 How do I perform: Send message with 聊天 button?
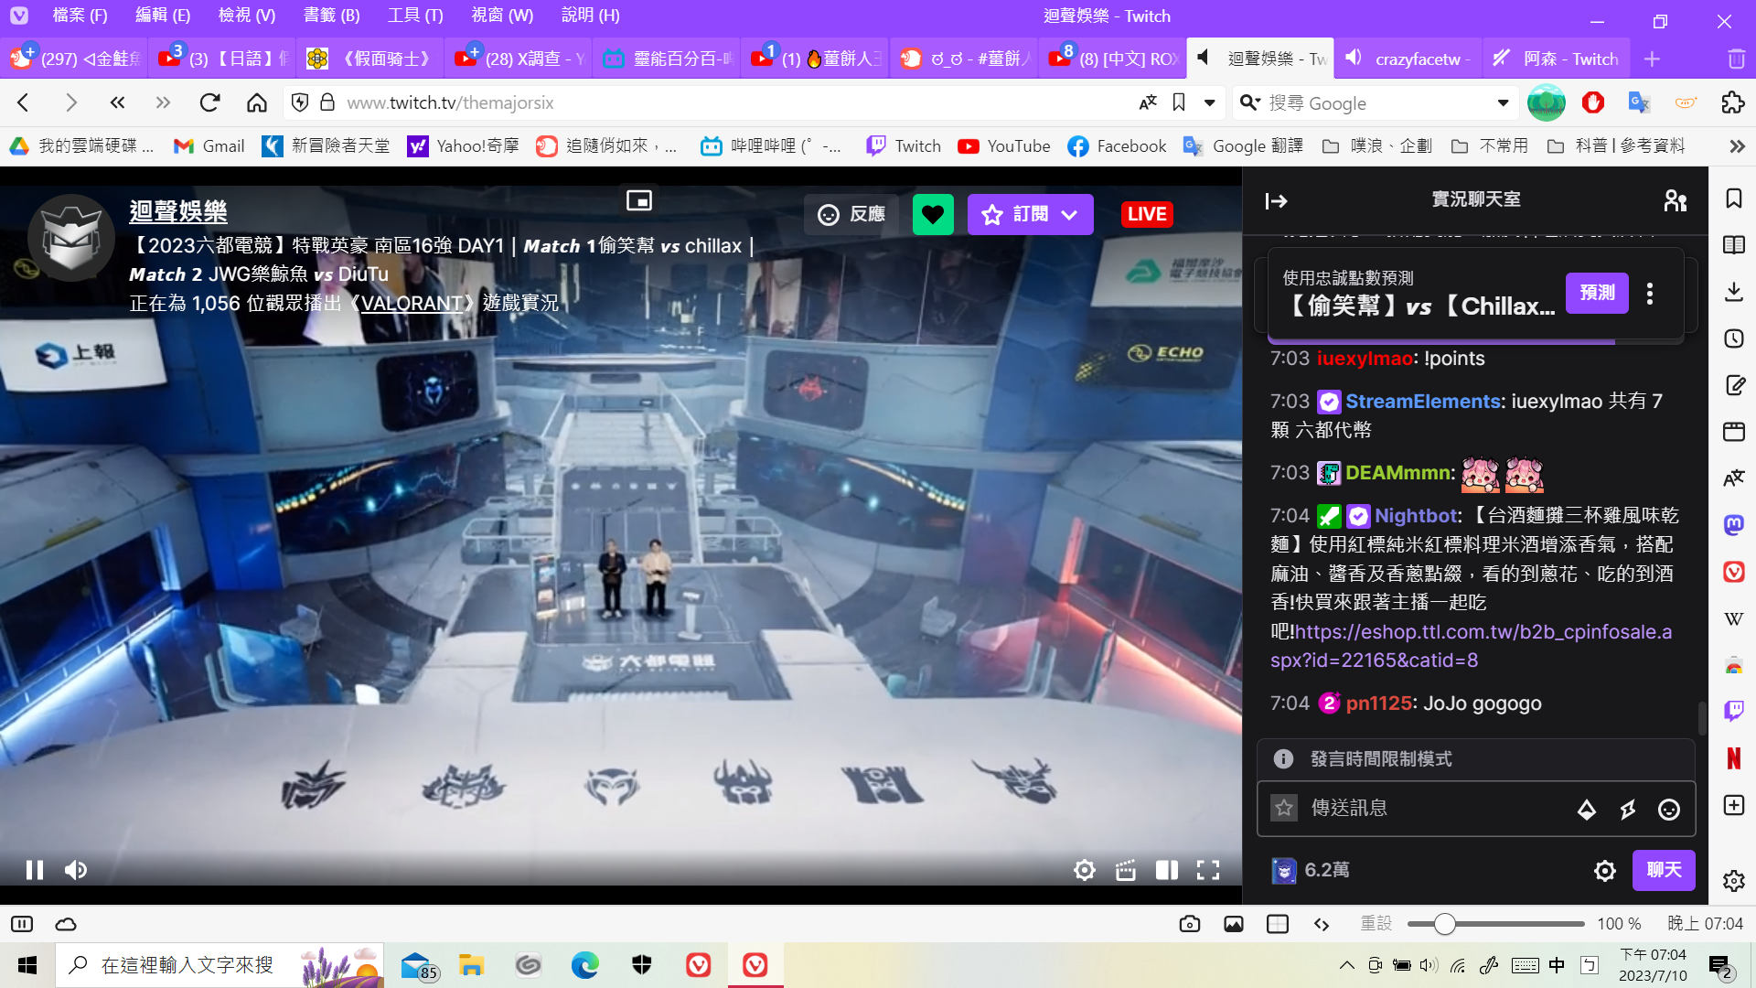tap(1664, 870)
